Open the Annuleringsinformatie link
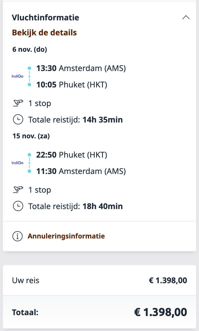Viewport: 199px width, 331px height. [66, 236]
